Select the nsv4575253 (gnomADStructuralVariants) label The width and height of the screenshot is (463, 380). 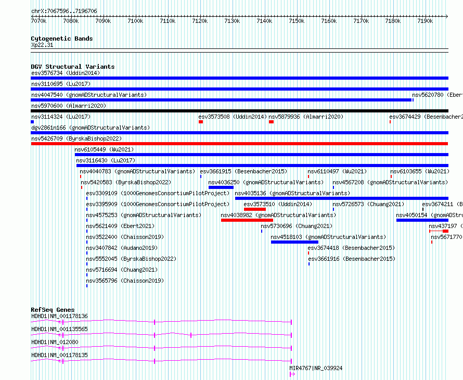click(144, 215)
